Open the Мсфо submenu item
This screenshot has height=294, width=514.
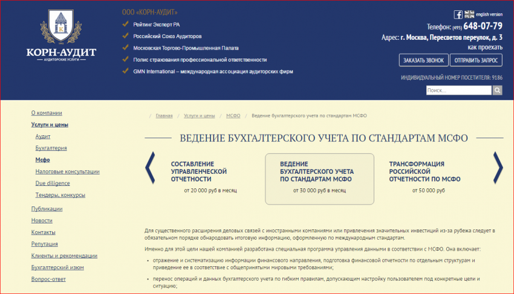[42, 160]
